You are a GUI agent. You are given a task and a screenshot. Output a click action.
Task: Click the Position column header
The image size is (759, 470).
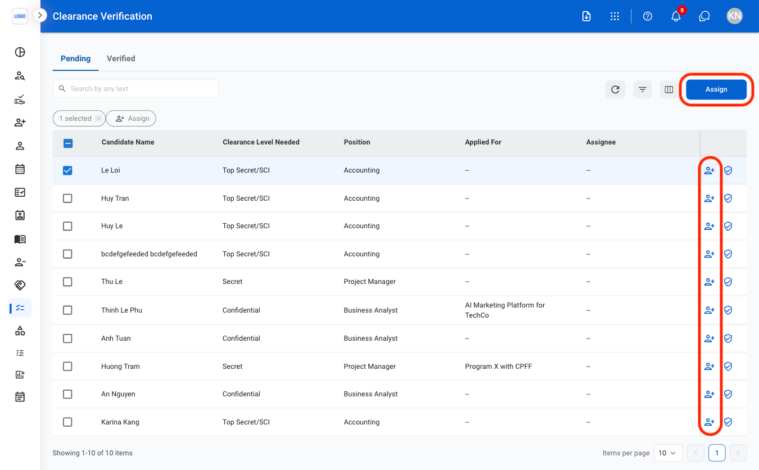tap(357, 142)
